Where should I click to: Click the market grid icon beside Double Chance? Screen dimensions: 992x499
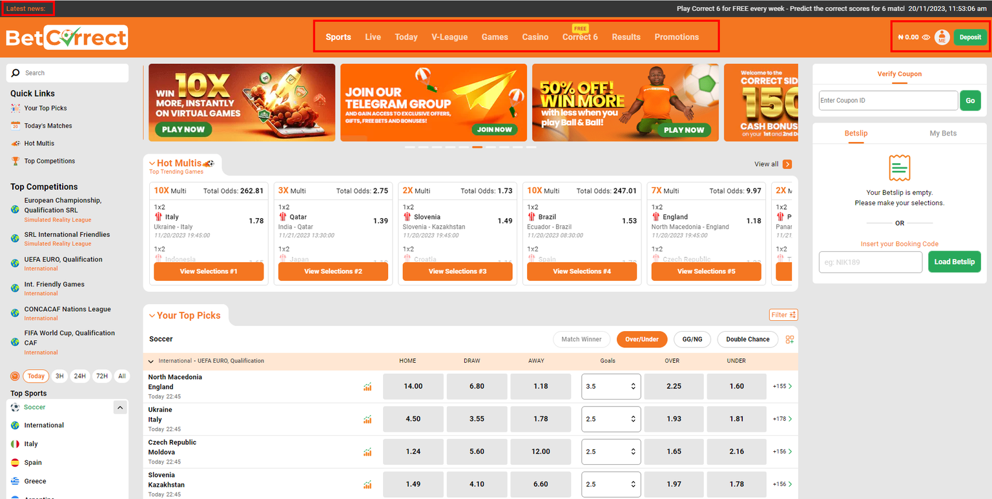(789, 339)
